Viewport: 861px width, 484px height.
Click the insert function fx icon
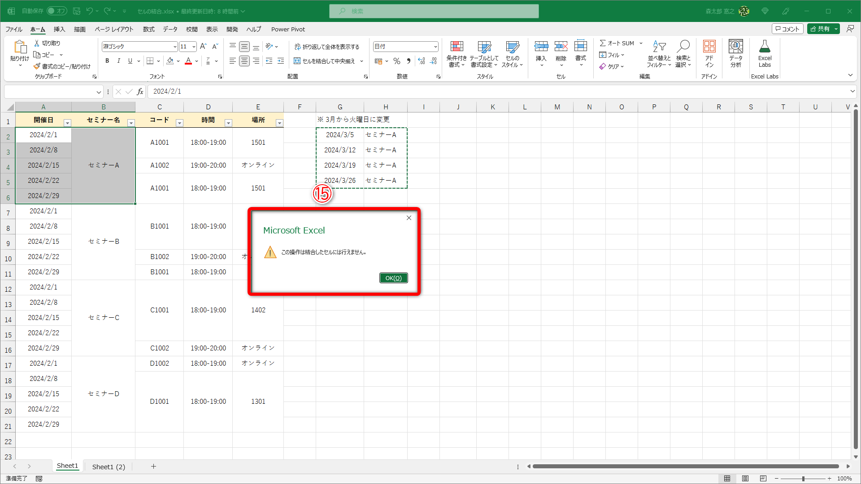pyautogui.click(x=140, y=91)
